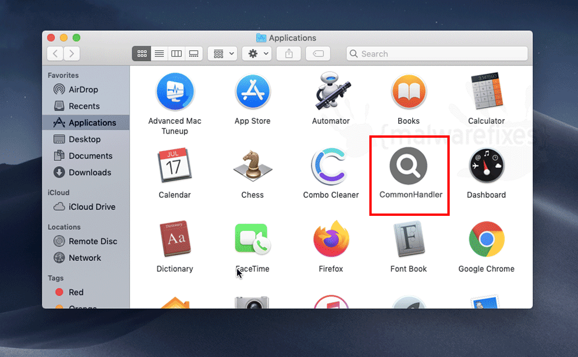
Task: Open Desktop in the sidebar
Action: click(86, 139)
